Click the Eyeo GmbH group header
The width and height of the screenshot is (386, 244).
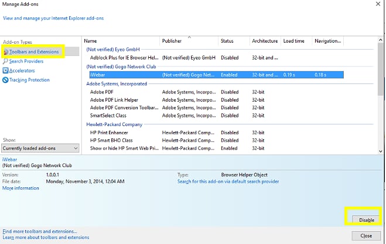tap(113, 50)
